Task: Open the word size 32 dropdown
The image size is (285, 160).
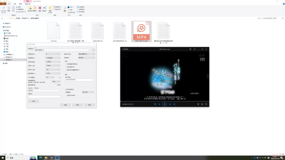Action: pos(53,70)
